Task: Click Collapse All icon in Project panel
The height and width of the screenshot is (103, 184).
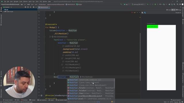Action: tap(30, 7)
